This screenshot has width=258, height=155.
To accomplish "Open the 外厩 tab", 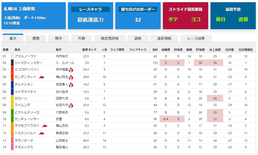I will tap(81, 38).
